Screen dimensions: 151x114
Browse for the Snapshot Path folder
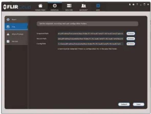[131, 33]
